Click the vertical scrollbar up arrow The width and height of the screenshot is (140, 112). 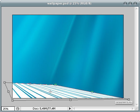pyautogui.click(x=137, y=9)
